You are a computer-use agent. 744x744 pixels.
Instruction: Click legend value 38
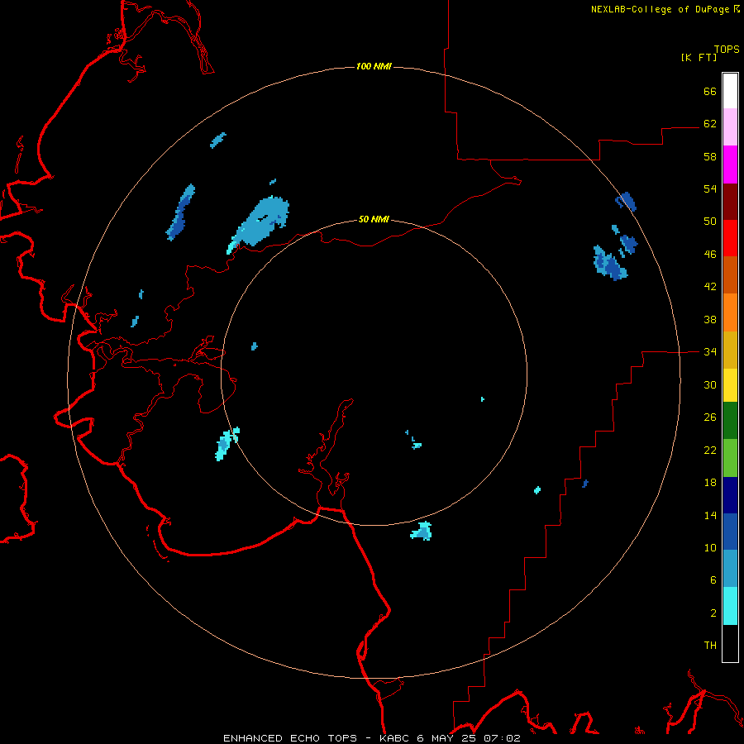click(710, 319)
